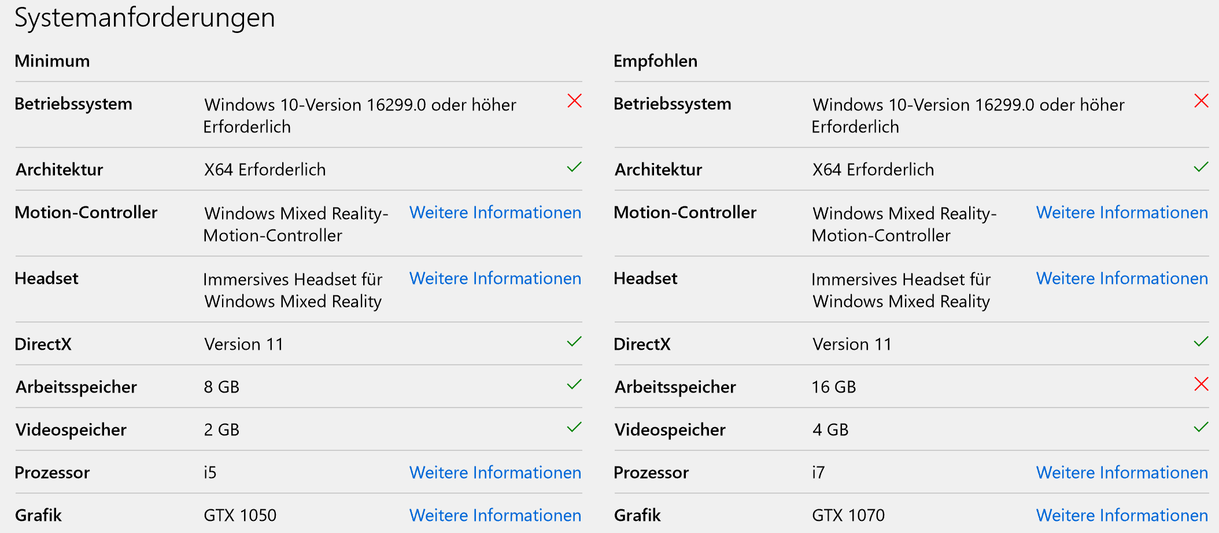Open Weitere Informationen for Minimum Headset

495,279
